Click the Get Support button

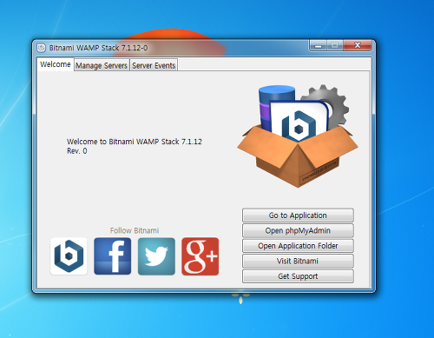click(x=298, y=276)
